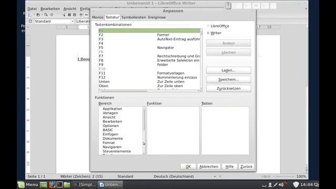
Task: Select BASIC in the Bereich list
Action: pos(108,130)
